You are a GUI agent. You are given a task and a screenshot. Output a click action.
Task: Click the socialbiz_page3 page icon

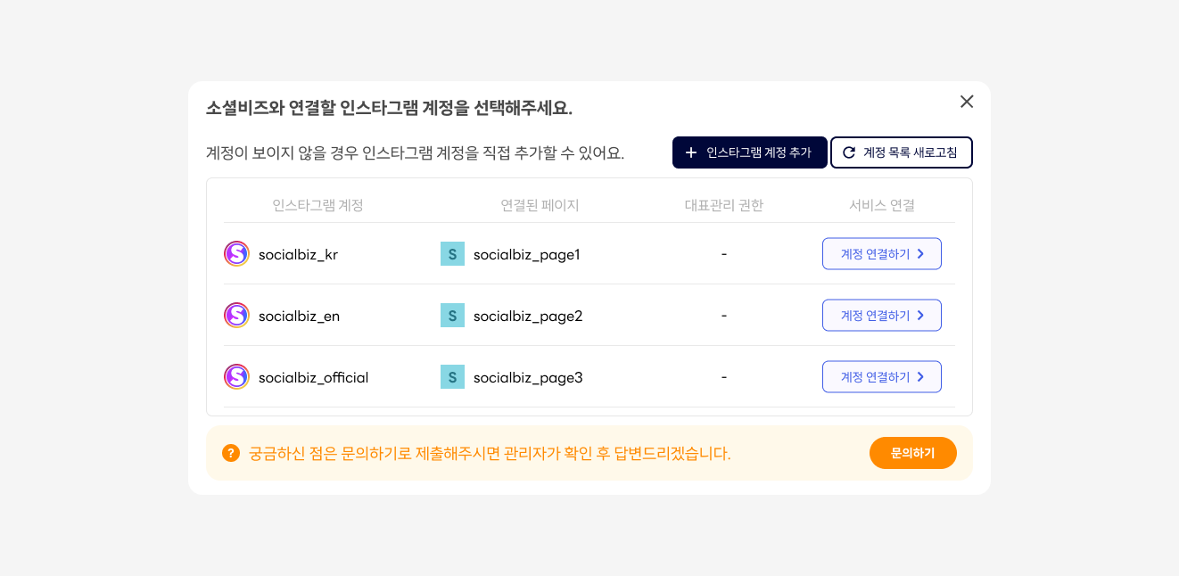(x=452, y=377)
